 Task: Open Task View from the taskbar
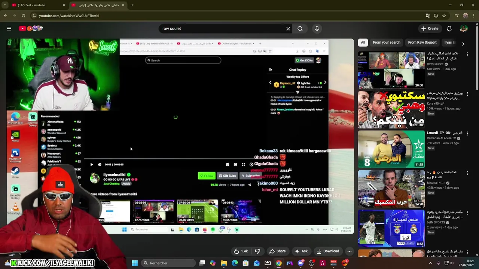pos(202,263)
